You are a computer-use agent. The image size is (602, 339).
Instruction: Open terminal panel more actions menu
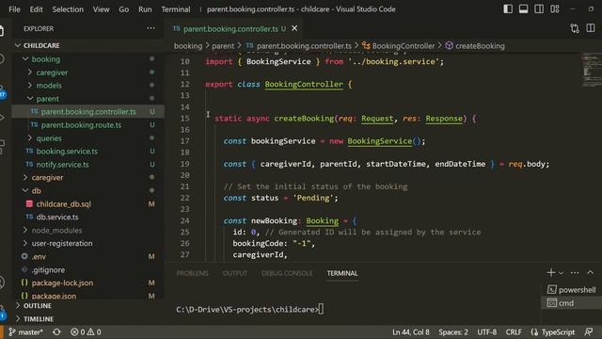click(x=575, y=273)
